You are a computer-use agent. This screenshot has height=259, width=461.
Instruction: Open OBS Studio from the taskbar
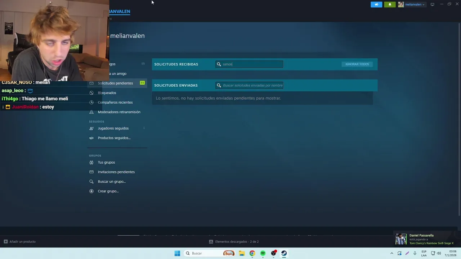[274, 253]
